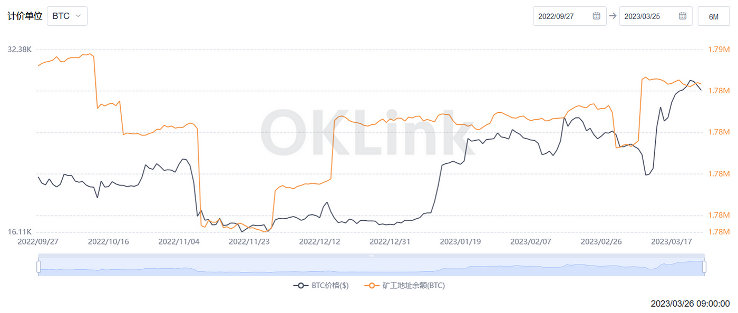
Task: Open the end date calendar picker
Action: [x=683, y=16]
